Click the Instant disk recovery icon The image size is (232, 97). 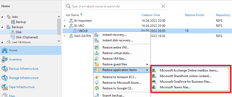[x=97, y=40]
